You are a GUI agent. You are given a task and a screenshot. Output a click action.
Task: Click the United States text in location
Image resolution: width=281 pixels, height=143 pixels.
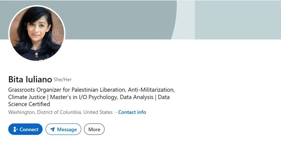[x=98, y=112]
